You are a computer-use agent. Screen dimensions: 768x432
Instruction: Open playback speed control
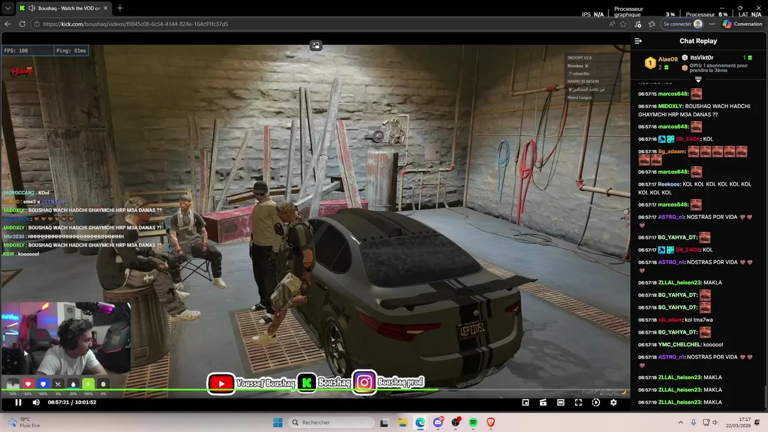point(596,403)
